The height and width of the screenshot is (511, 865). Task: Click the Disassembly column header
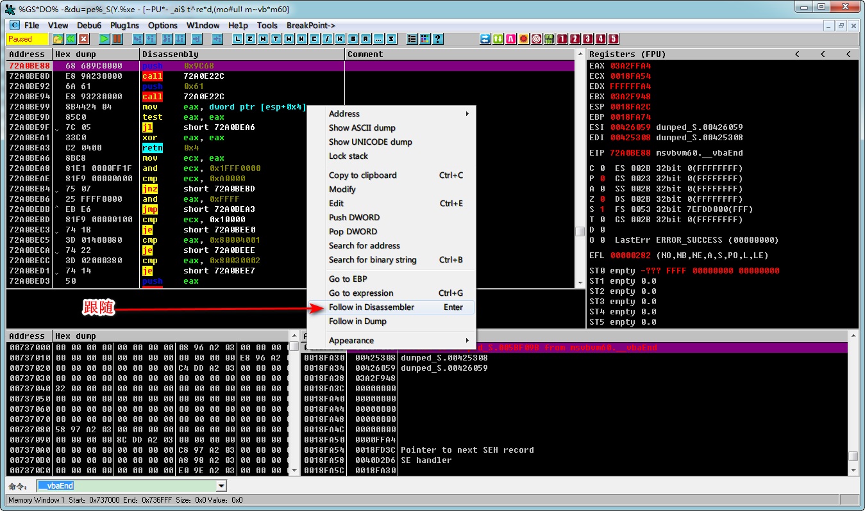[x=242, y=54]
